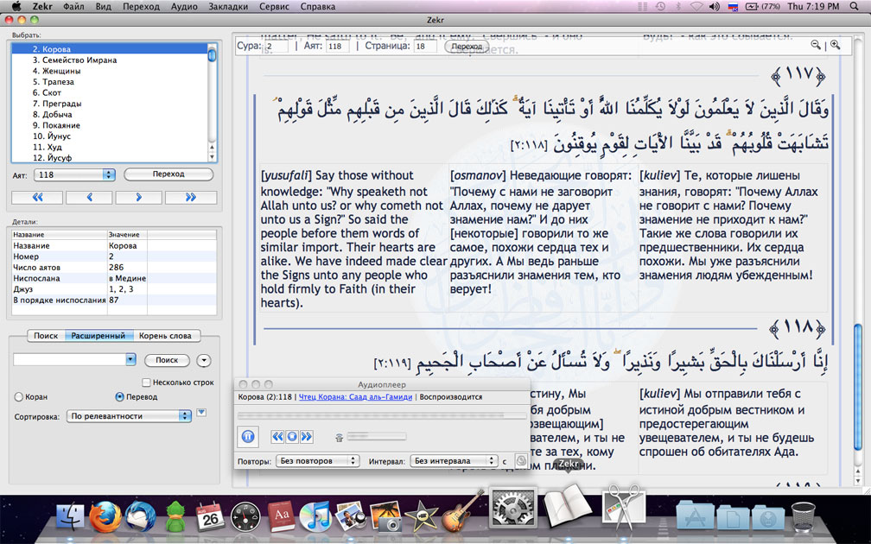The width and height of the screenshot is (871, 544).
Task: Go to previous sura with double-left arrow
Action: [38, 197]
